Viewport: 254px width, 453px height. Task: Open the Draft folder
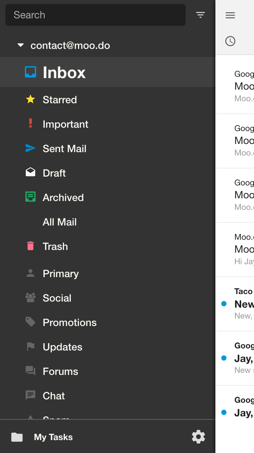[x=108, y=173]
